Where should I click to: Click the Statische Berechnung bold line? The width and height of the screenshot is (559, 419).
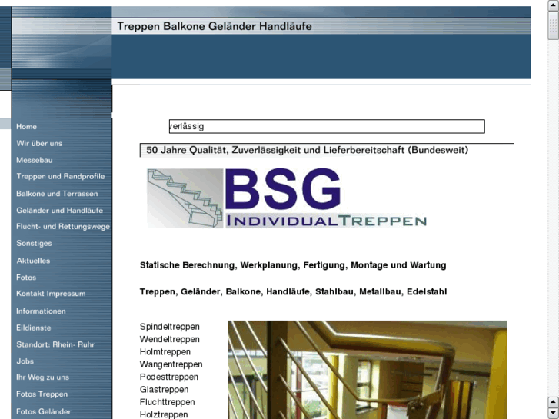coord(293,265)
